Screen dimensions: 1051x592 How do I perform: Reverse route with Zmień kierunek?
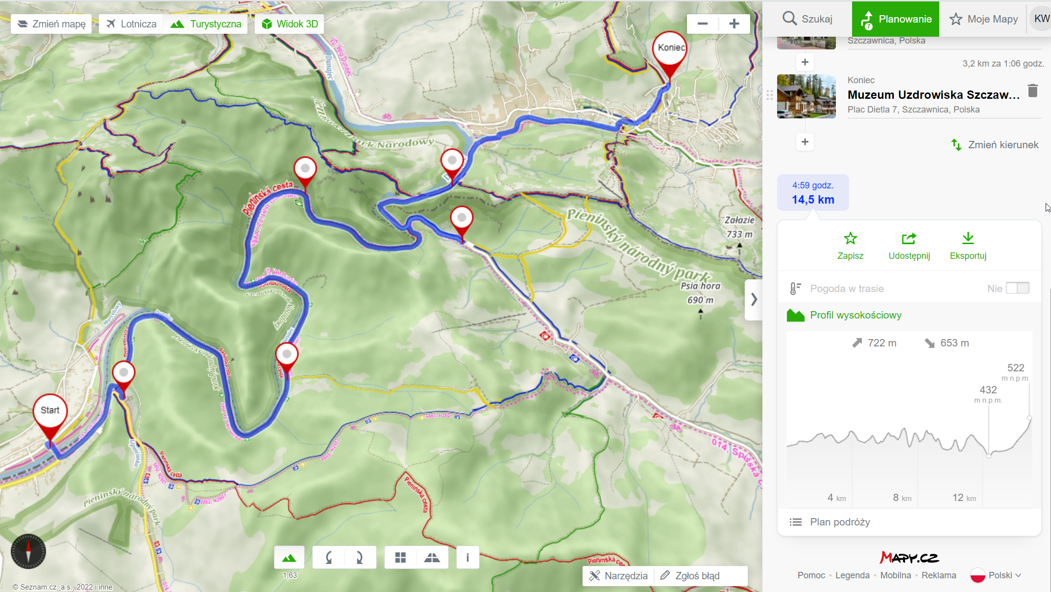point(995,145)
